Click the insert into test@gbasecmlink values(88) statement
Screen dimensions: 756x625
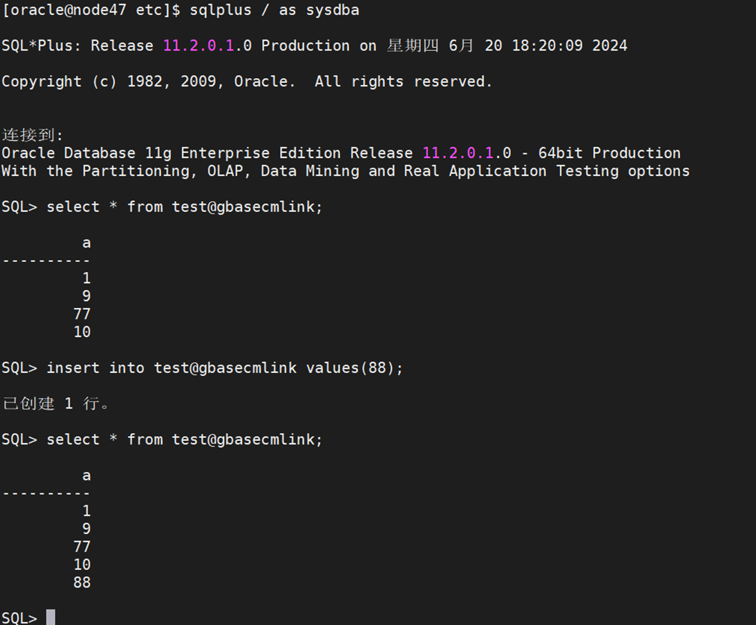(225, 368)
